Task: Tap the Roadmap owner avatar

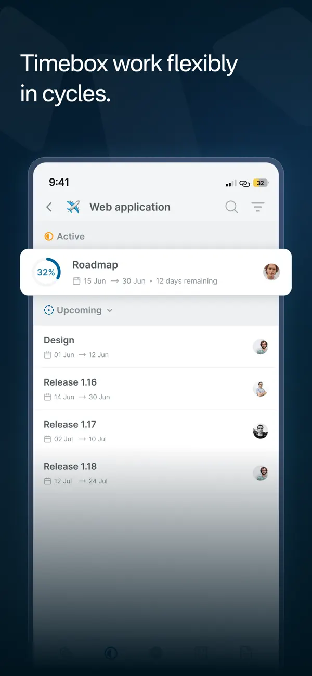Action: click(x=271, y=272)
